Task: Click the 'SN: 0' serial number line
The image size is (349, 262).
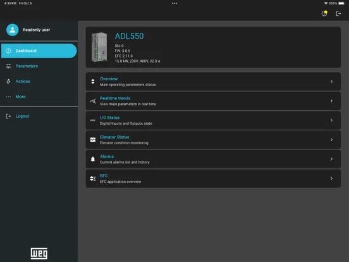Action: click(x=119, y=46)
